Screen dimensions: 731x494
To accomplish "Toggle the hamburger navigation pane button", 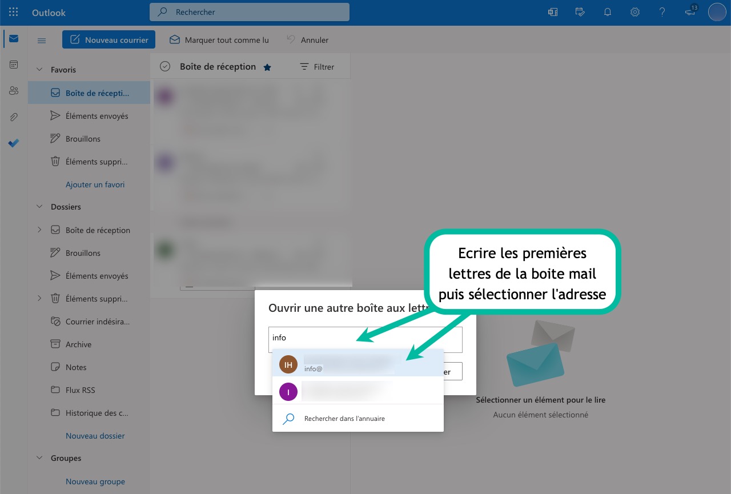I will tap(42, 40).
